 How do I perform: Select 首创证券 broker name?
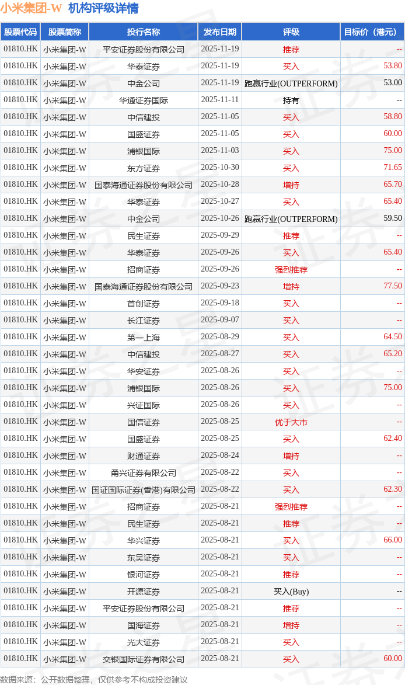(x=143, y=303)
